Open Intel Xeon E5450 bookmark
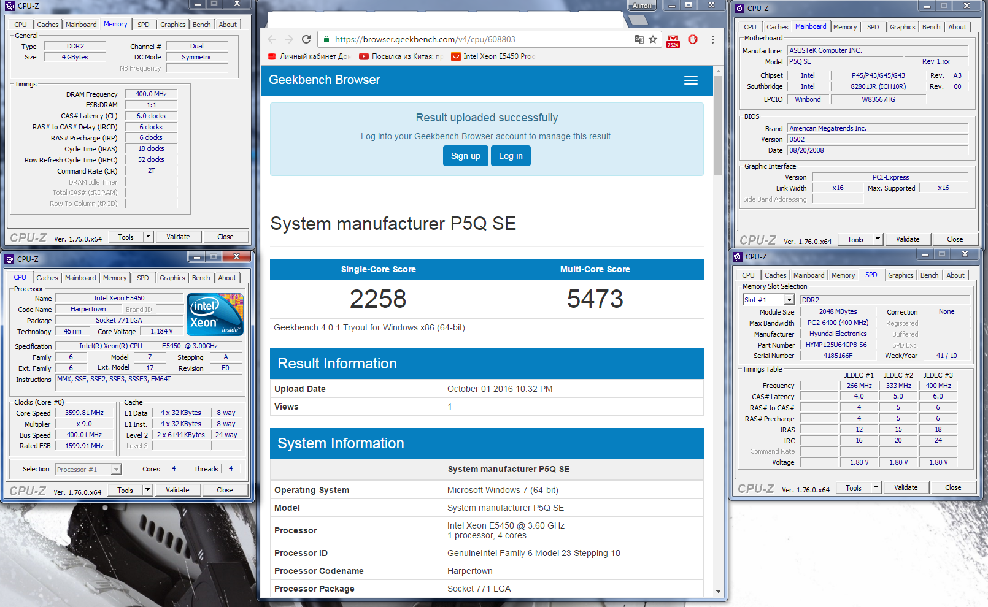This screenshot has height=607, width=988. 493,56
